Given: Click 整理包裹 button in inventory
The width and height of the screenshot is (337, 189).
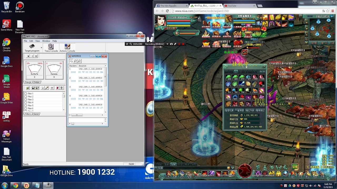Looking at the screenshot, I should [x=229, y=111].
